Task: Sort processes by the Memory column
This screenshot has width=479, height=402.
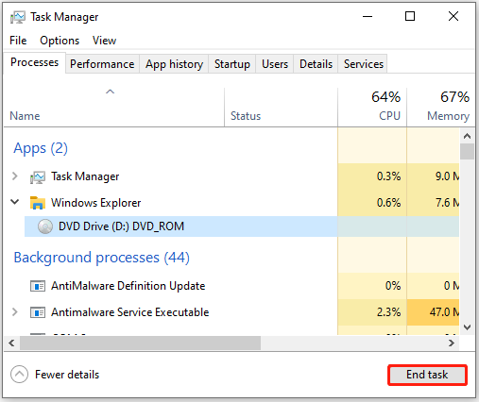Action: 440,108
